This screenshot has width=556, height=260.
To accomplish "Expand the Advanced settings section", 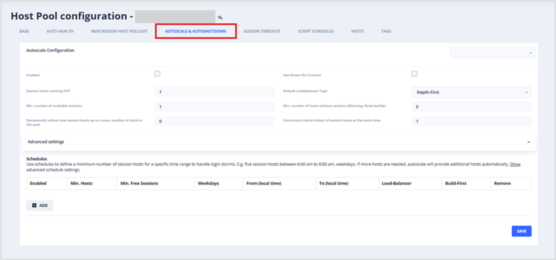I will click(x=278, y=142).
